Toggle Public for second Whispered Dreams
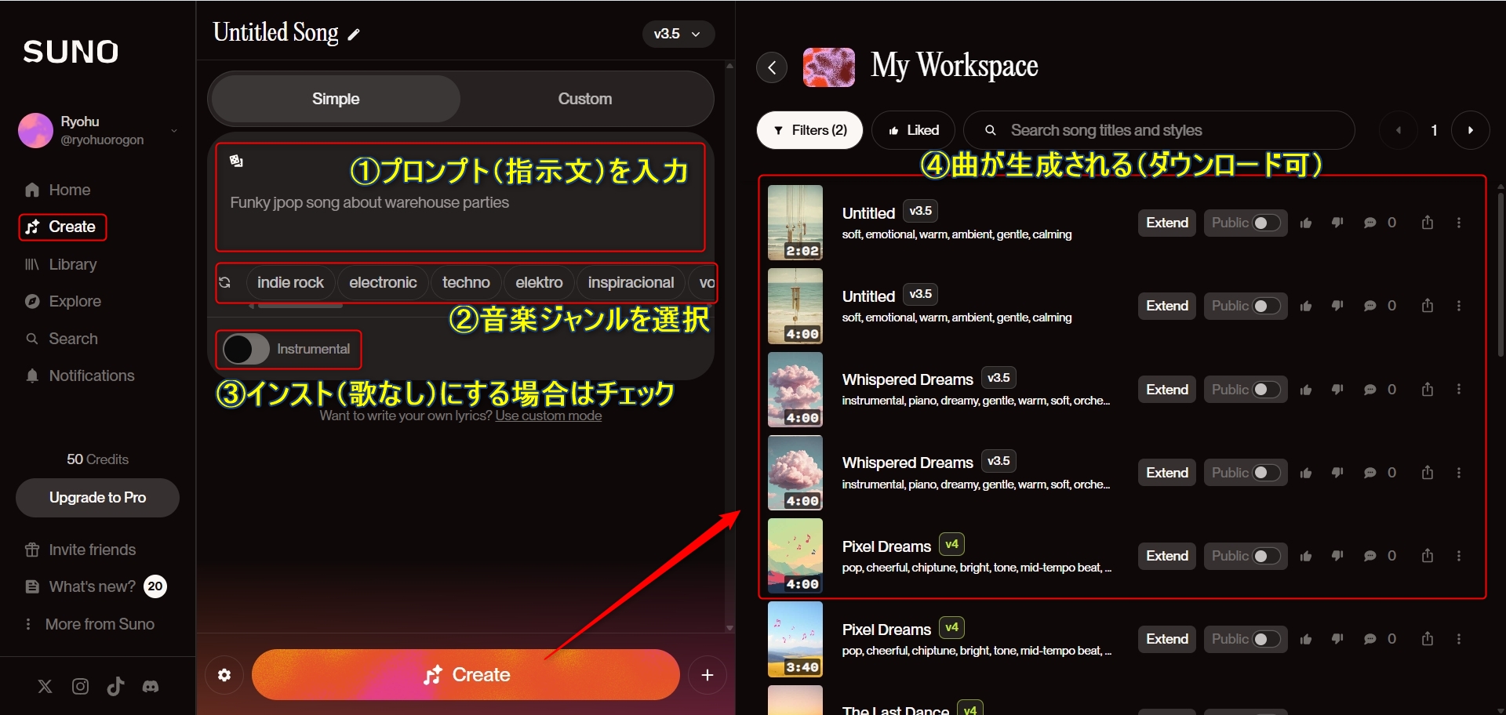Viewport: 1506px width, 715px height. click(1266, 473)
